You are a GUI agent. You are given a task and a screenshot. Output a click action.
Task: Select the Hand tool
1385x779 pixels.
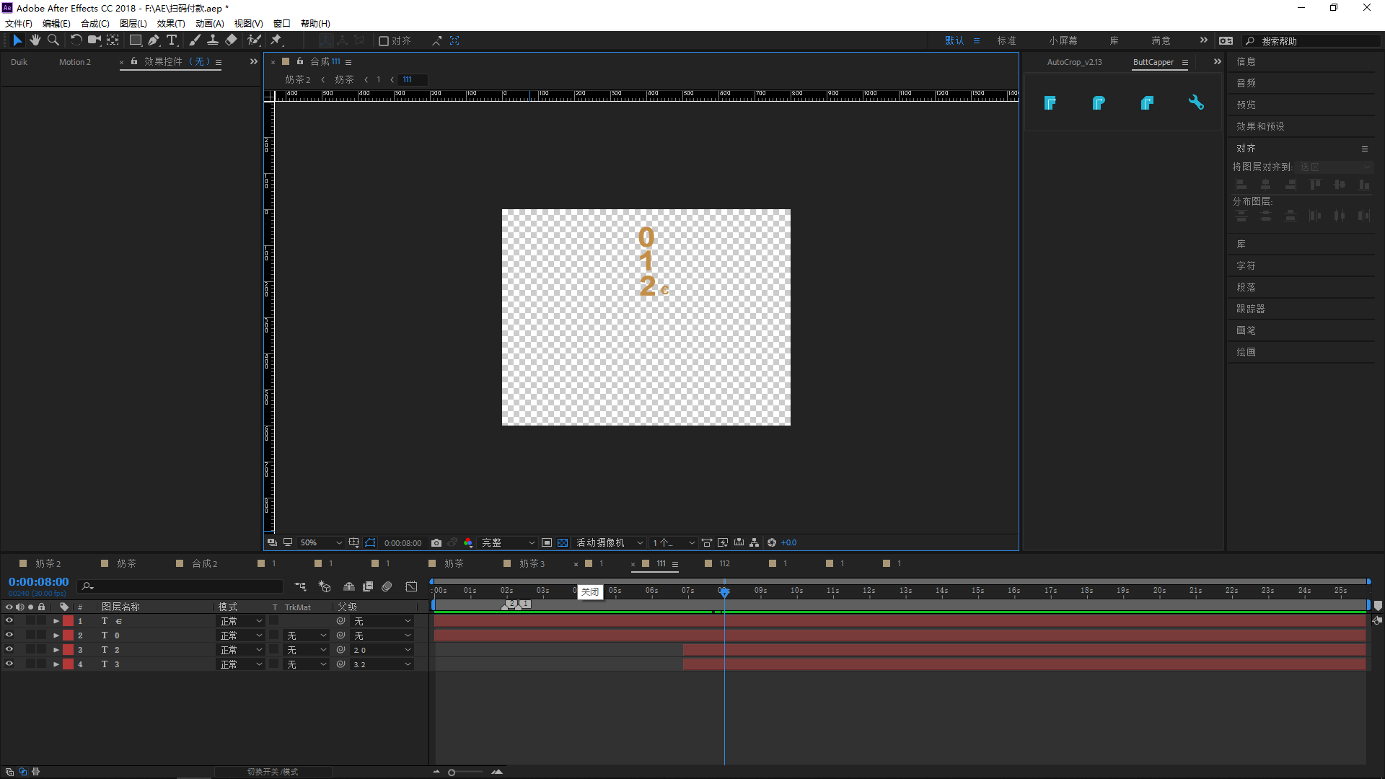point(35,40)
